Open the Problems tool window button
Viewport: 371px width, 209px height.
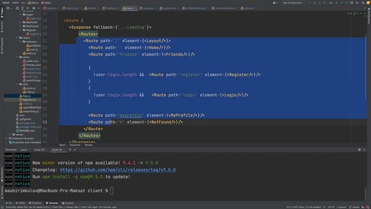[35, 203]
